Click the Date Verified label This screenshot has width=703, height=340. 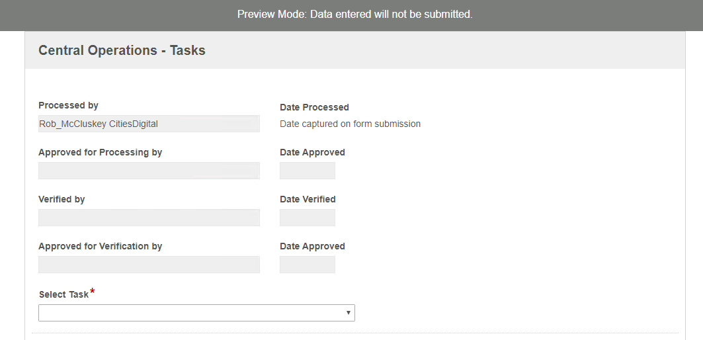tap(308, 199)
